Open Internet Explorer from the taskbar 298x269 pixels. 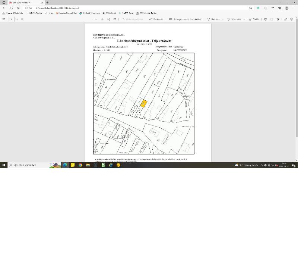point(111,165)
